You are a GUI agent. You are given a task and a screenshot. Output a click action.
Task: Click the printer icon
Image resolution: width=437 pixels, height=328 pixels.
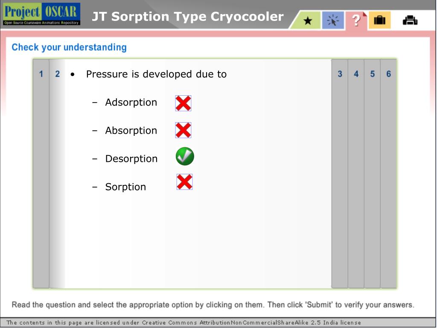[410, 20]
